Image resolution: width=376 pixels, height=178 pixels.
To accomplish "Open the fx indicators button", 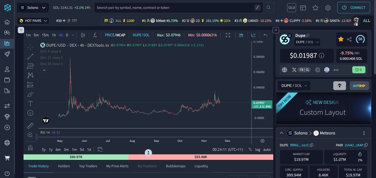I will [95, 35].
